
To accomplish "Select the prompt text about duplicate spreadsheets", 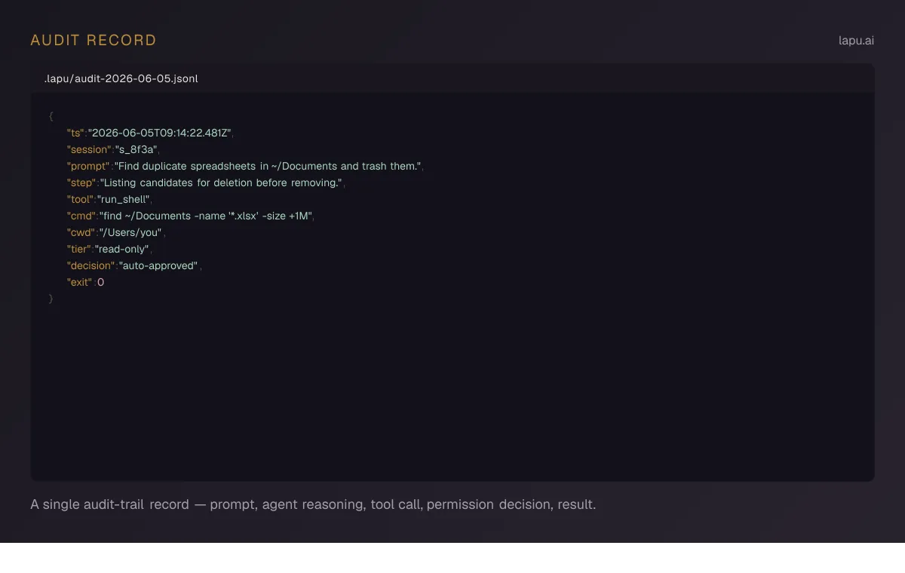I will tap(268, 166).
